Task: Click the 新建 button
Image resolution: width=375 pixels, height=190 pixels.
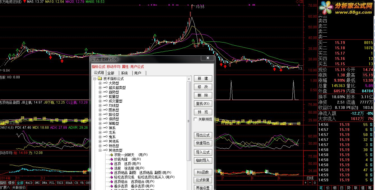Action: [x=203, y=79]
